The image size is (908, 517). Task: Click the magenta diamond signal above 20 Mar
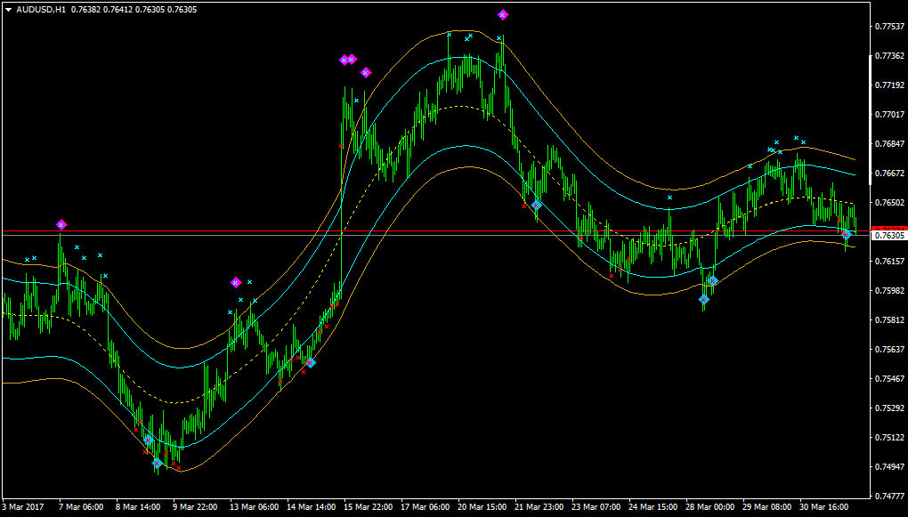point(504,13)
